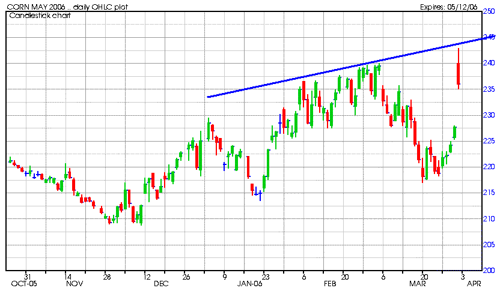Image resolution: width=500 pixels, height=288 pixels.
Task: Click the "FEB" month label
Action: (x=330, y=284)
